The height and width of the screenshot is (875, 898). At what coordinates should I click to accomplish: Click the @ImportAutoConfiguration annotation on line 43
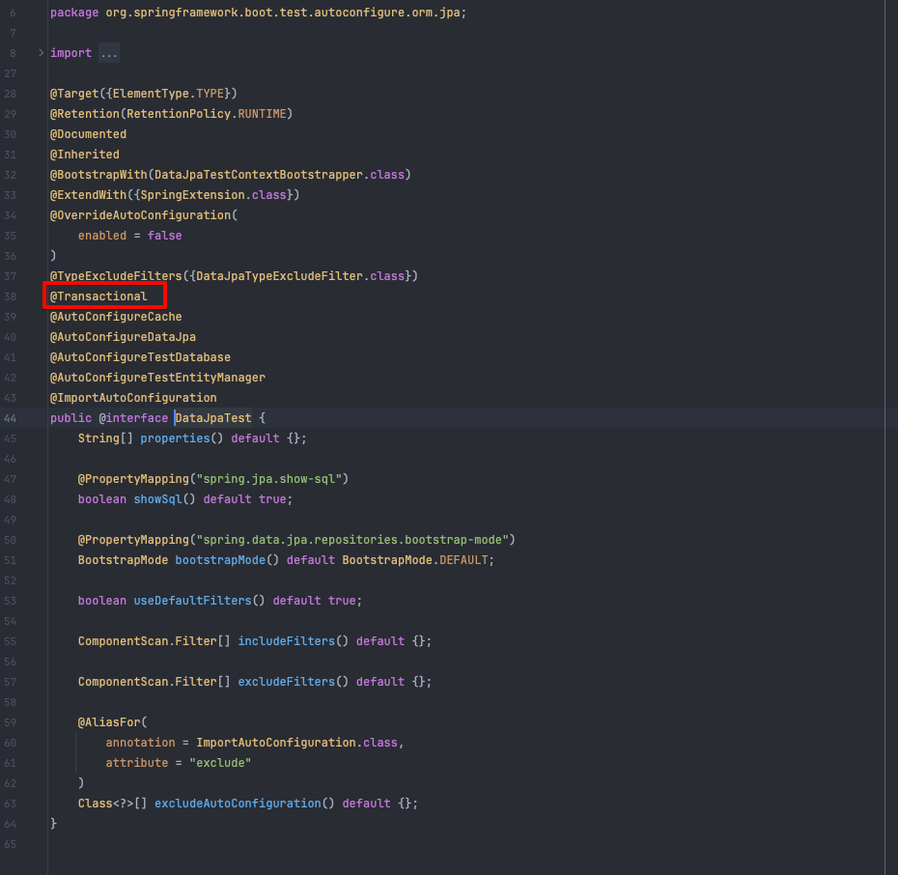(133, 397)
